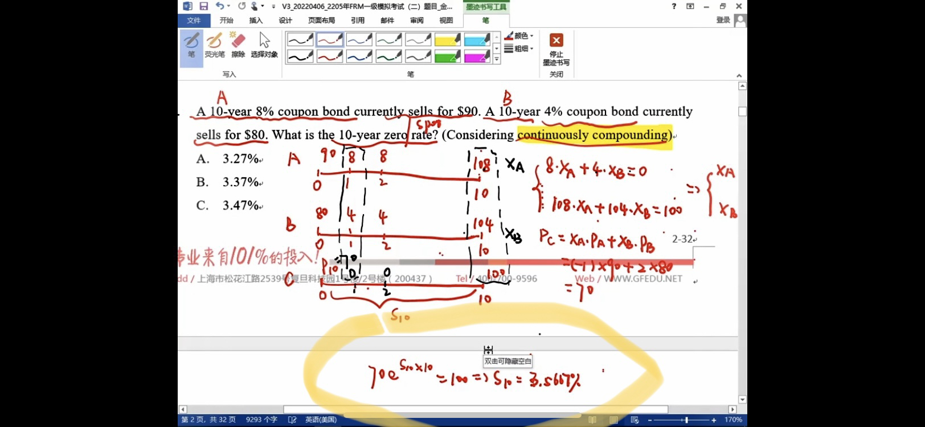Image resolution: width=925 pixels, height=427 pixels.
Task: Open the touch/mouse mode dropdown arrow
Action: coord(263,6)
